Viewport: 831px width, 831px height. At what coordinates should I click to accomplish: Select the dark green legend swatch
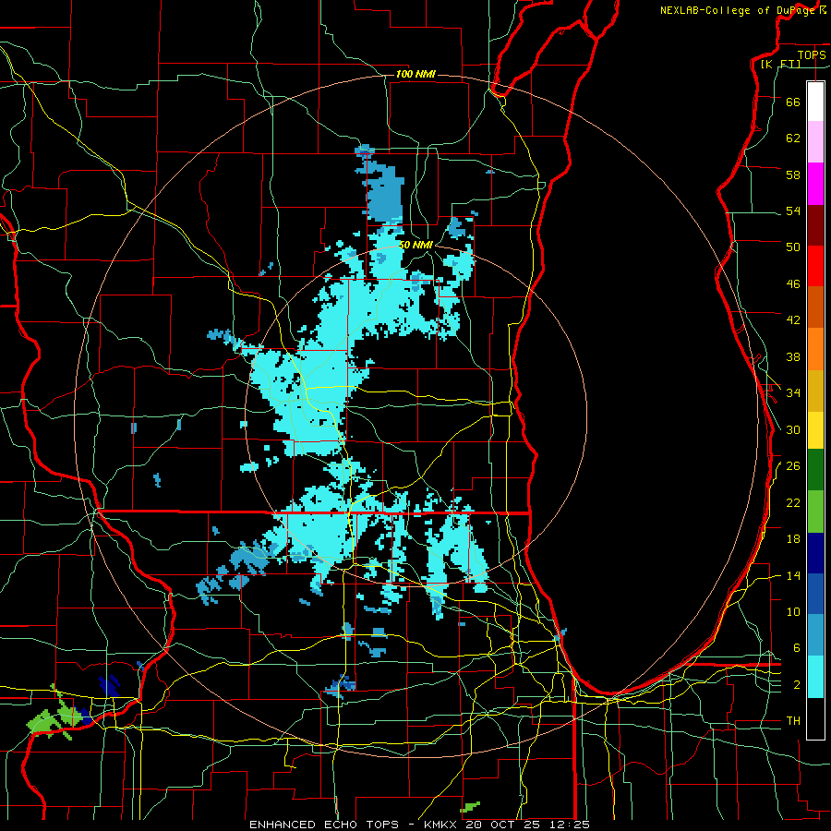[x=815, y=470]
